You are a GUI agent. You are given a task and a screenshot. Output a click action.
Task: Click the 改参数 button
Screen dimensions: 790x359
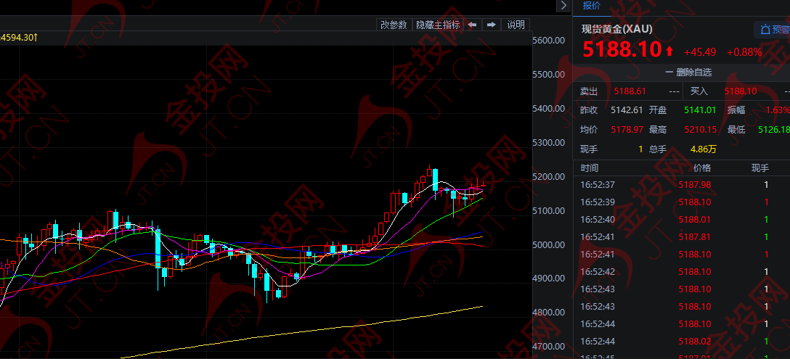pyautogui.click(x=394, y=25)
